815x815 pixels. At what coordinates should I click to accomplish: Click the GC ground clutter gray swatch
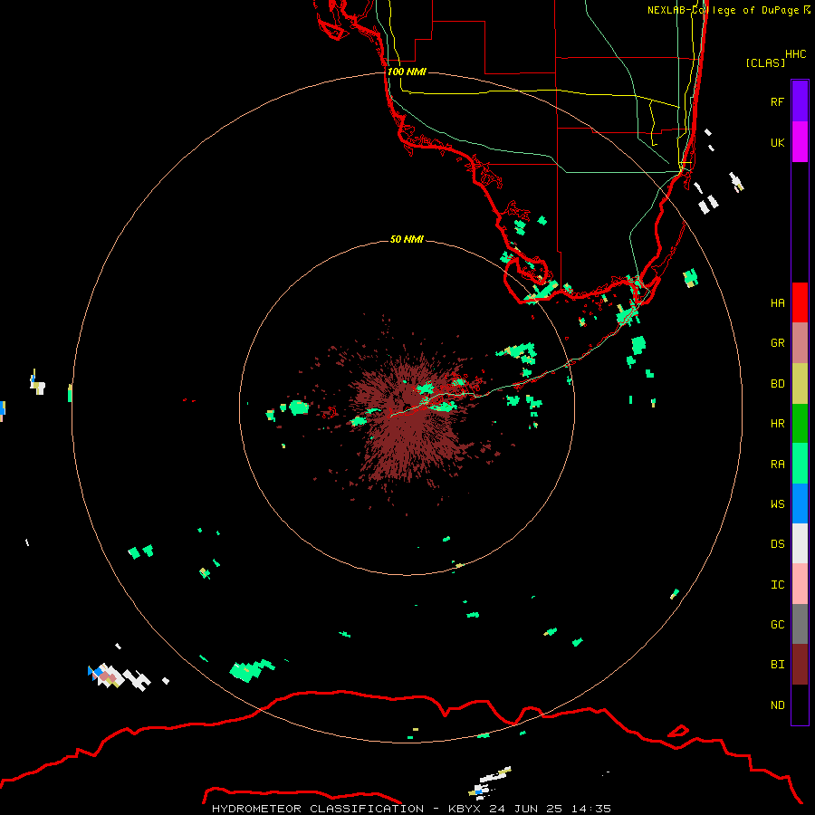pyautogui.click(x=800, y=624)
